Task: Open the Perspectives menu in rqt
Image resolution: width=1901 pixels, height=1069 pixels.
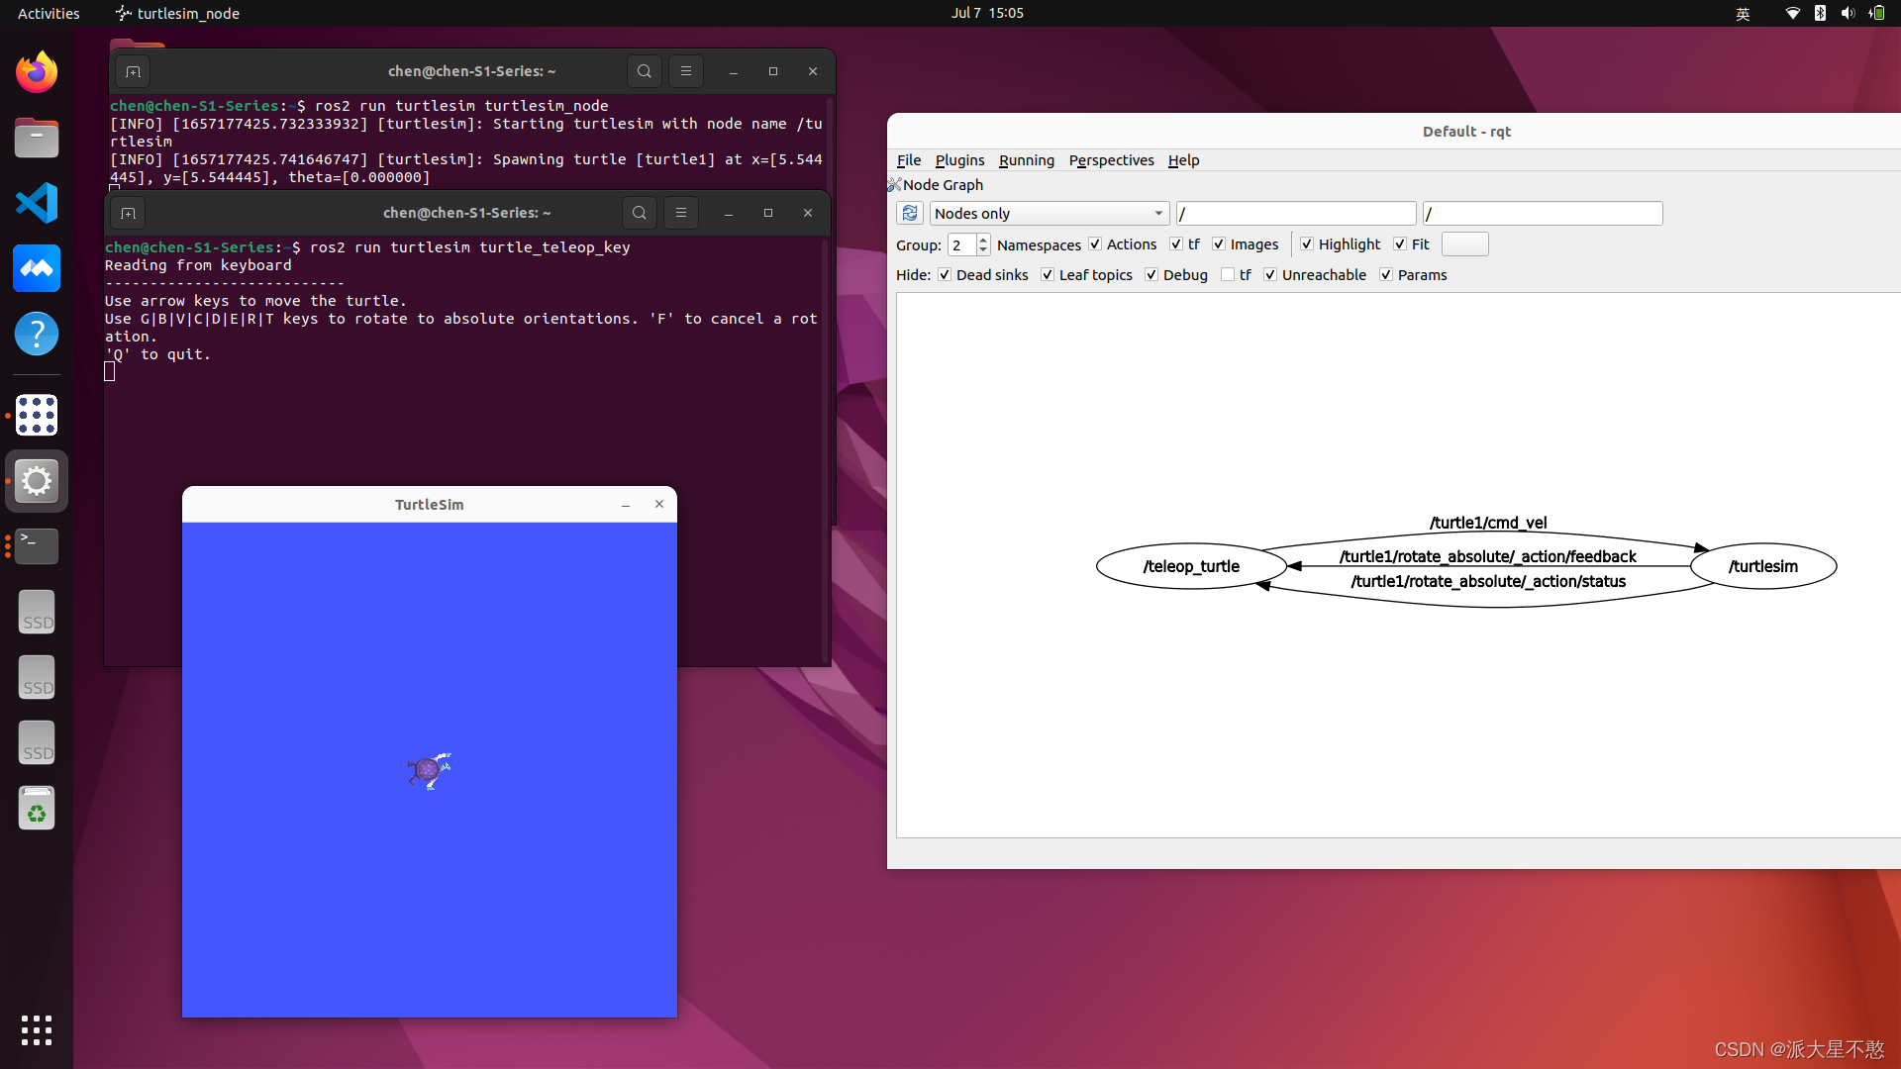Action: (x=1111, y=160)
